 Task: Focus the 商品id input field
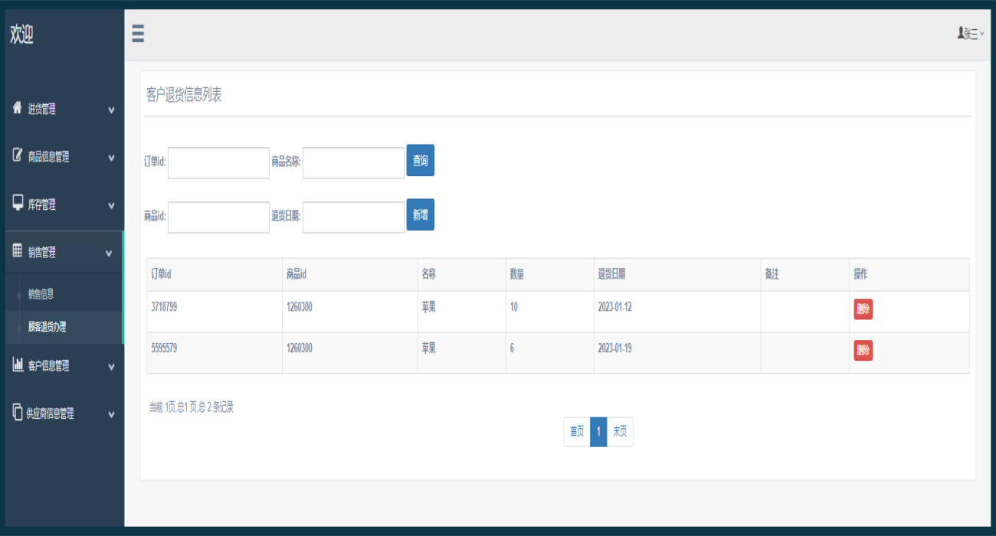[x=218, y=217]
